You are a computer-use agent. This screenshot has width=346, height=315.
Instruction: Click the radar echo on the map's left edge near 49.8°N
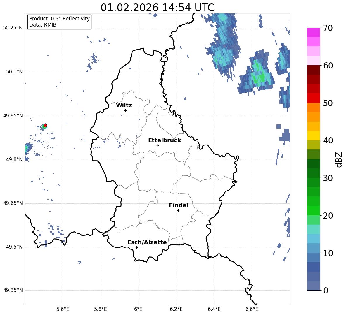point(28,149)
